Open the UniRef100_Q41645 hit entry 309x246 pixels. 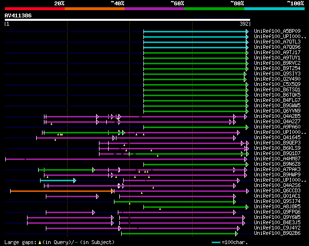[277, 137]
